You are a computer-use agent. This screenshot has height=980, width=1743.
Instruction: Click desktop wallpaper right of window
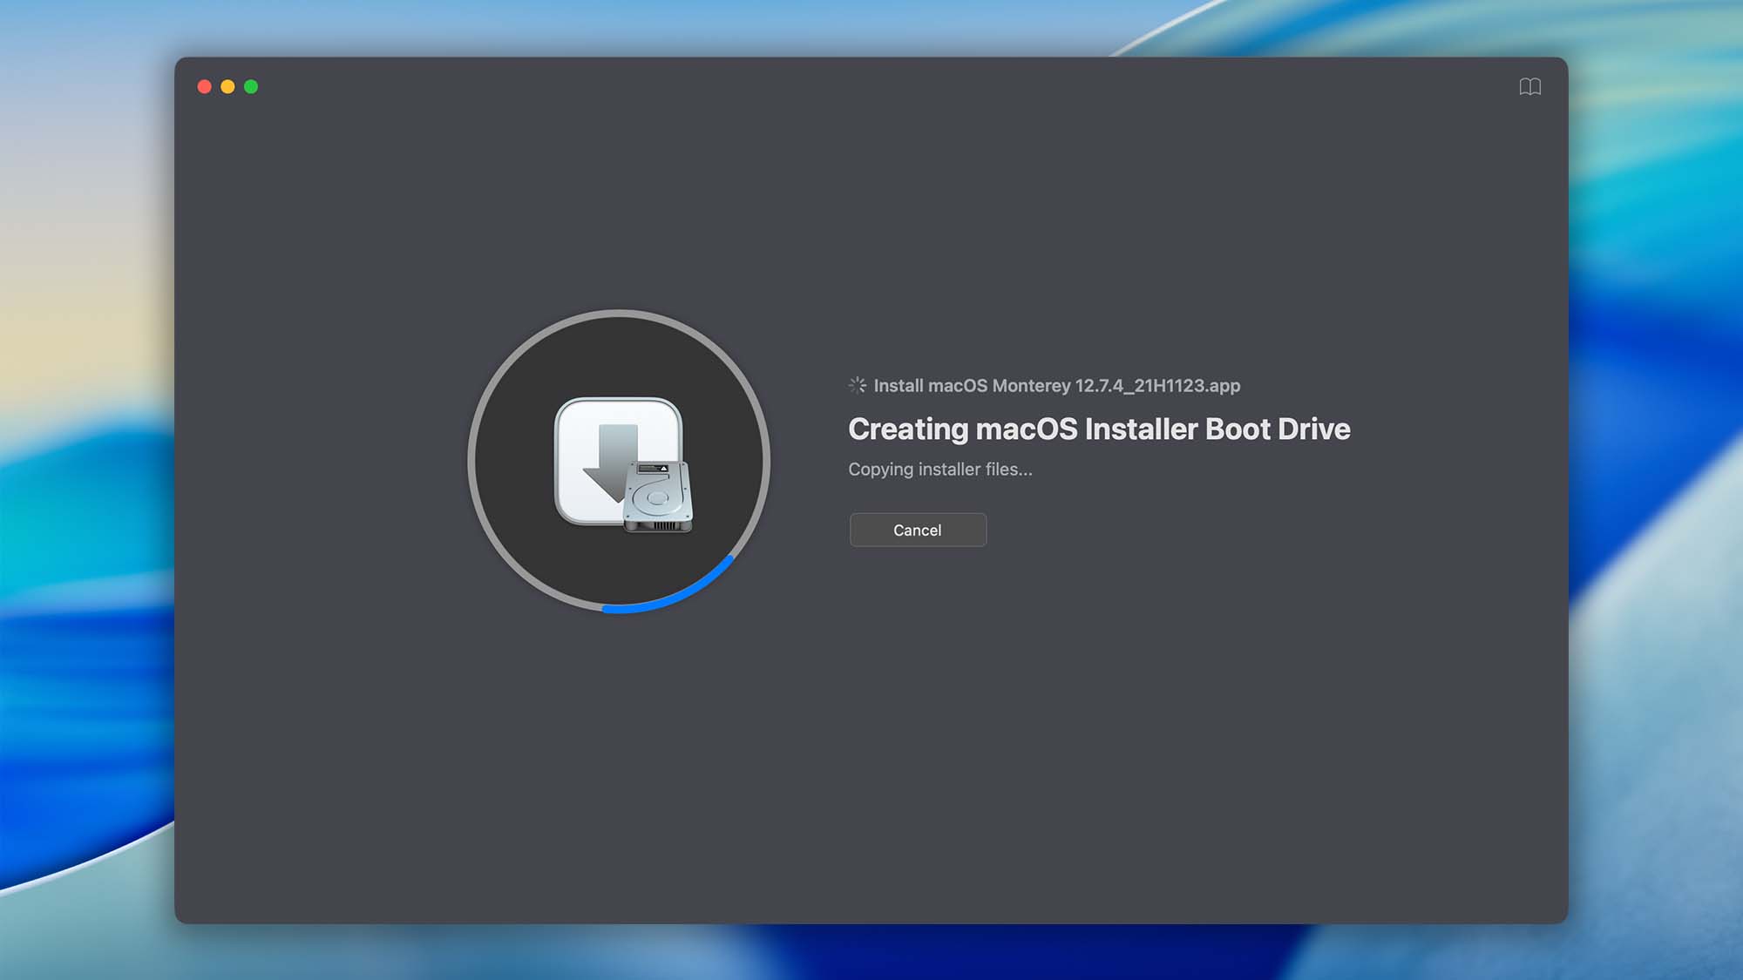click(1656, 488)
